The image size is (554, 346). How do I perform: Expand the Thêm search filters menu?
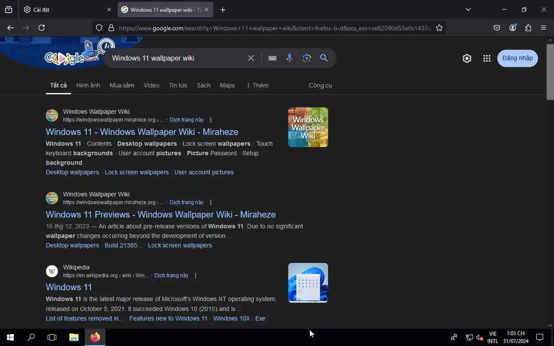coord(257,85)
